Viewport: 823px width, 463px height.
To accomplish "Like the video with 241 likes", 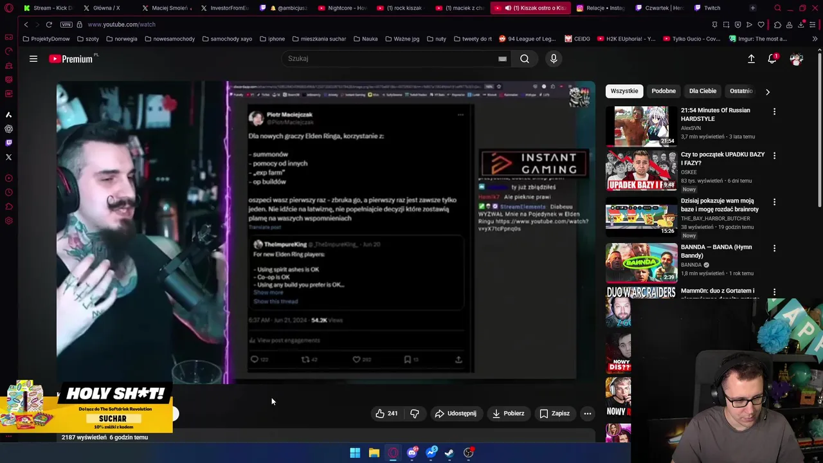I will (386, 413).
